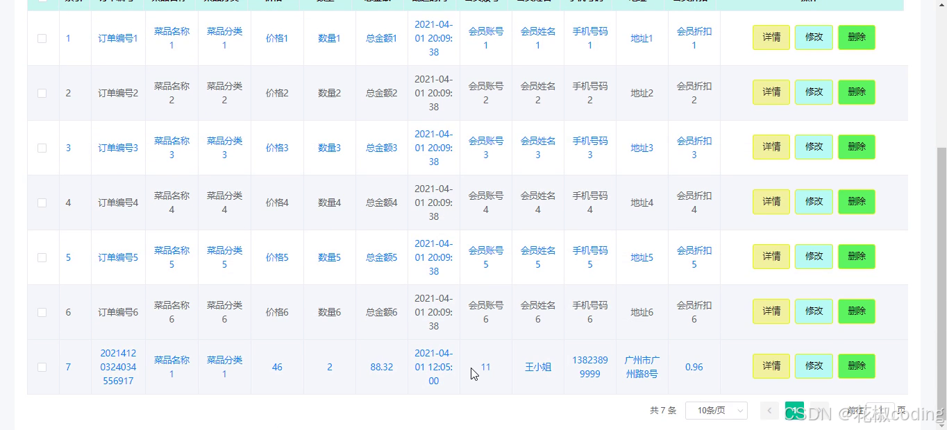Click 修改 for the 王小姐 order row
The height and width of the screenshot is (430, 947).
pyautogui.click(x=814, y=366)
